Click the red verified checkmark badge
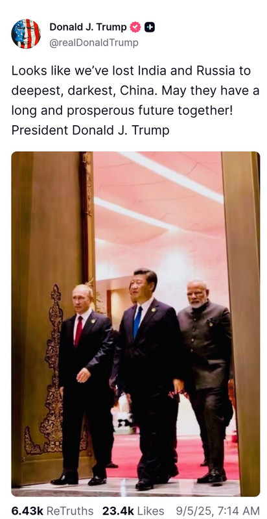The image size is (267, 519). coord(135,27)
